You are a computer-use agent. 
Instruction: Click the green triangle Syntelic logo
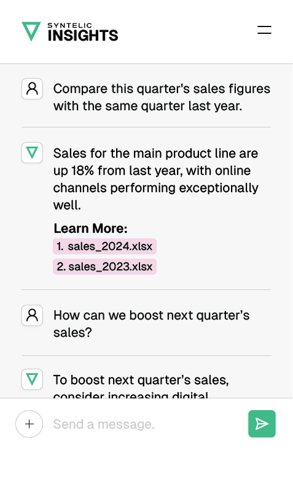31,31
